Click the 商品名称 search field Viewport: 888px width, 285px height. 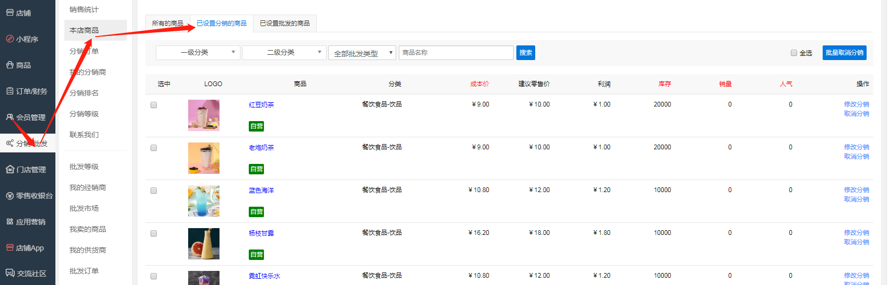pos(456,53)
